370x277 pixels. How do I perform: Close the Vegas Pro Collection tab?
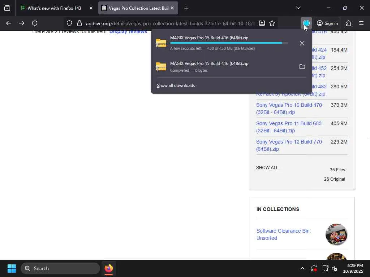pos(172,8)
